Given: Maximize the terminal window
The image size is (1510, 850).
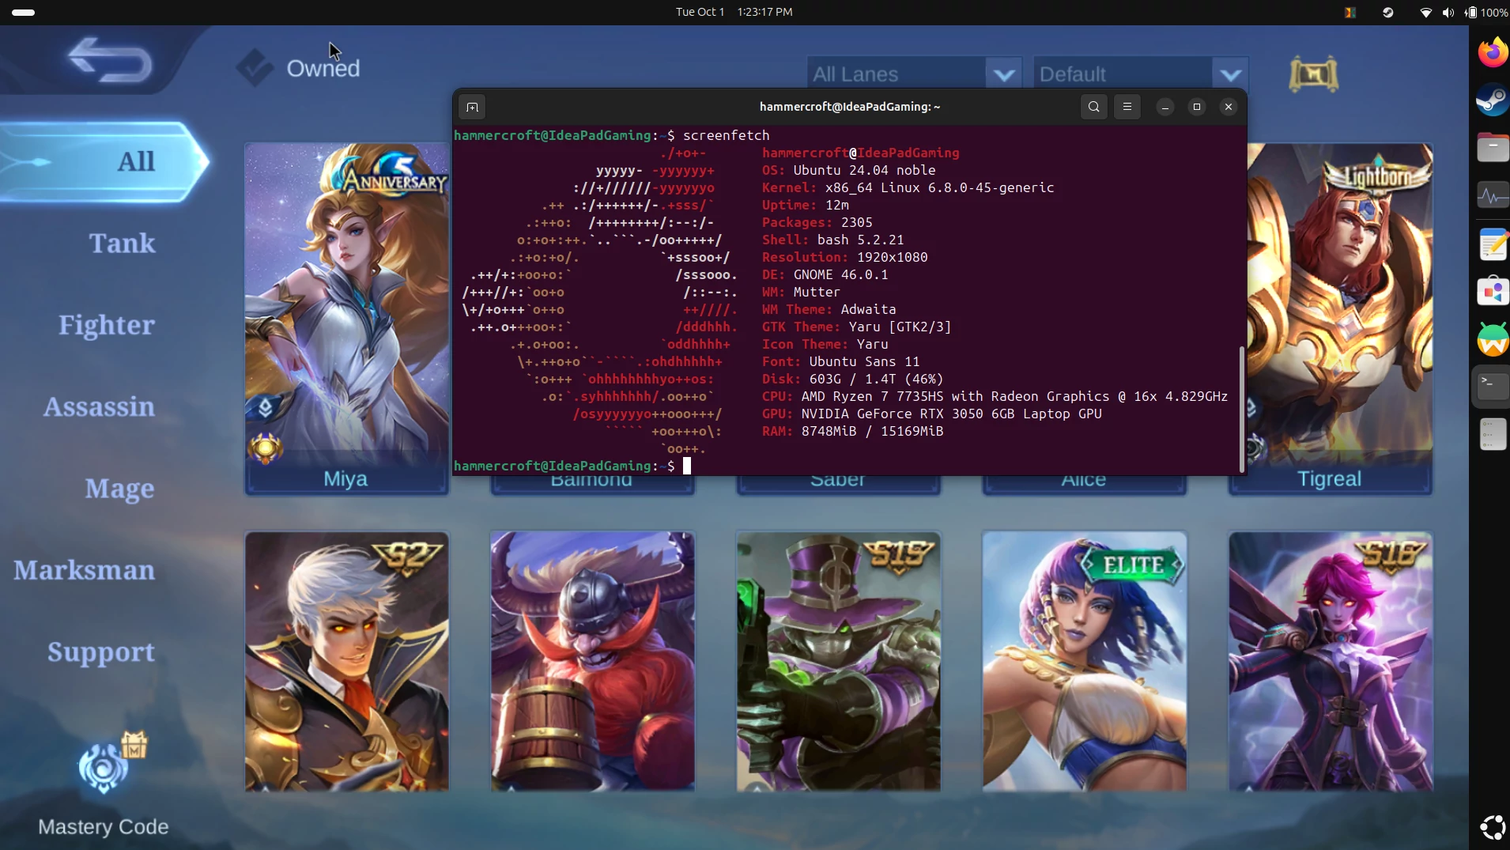Looking at the screenshot, I should click(1197, 107).
